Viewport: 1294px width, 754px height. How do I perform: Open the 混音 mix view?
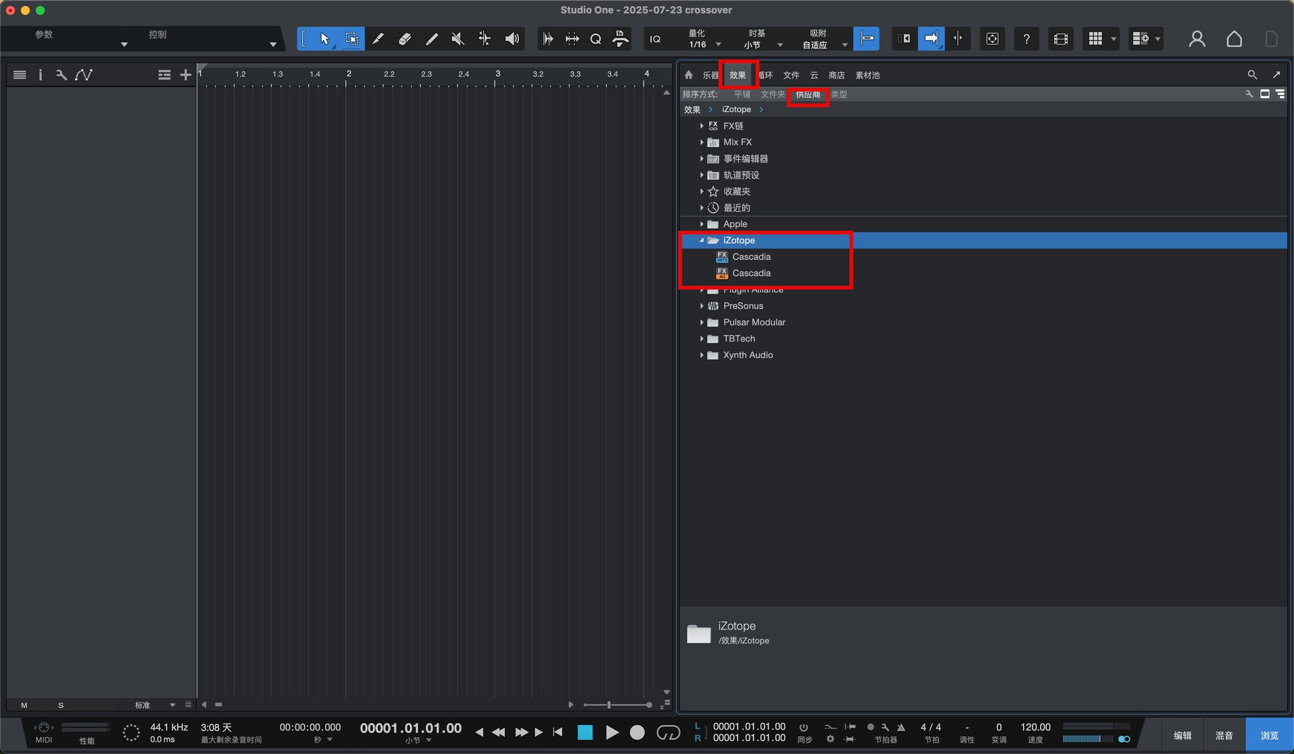(x=1224, y=735)
